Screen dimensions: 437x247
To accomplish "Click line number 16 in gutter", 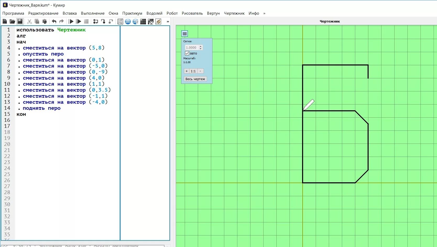I will click(7, 120).
